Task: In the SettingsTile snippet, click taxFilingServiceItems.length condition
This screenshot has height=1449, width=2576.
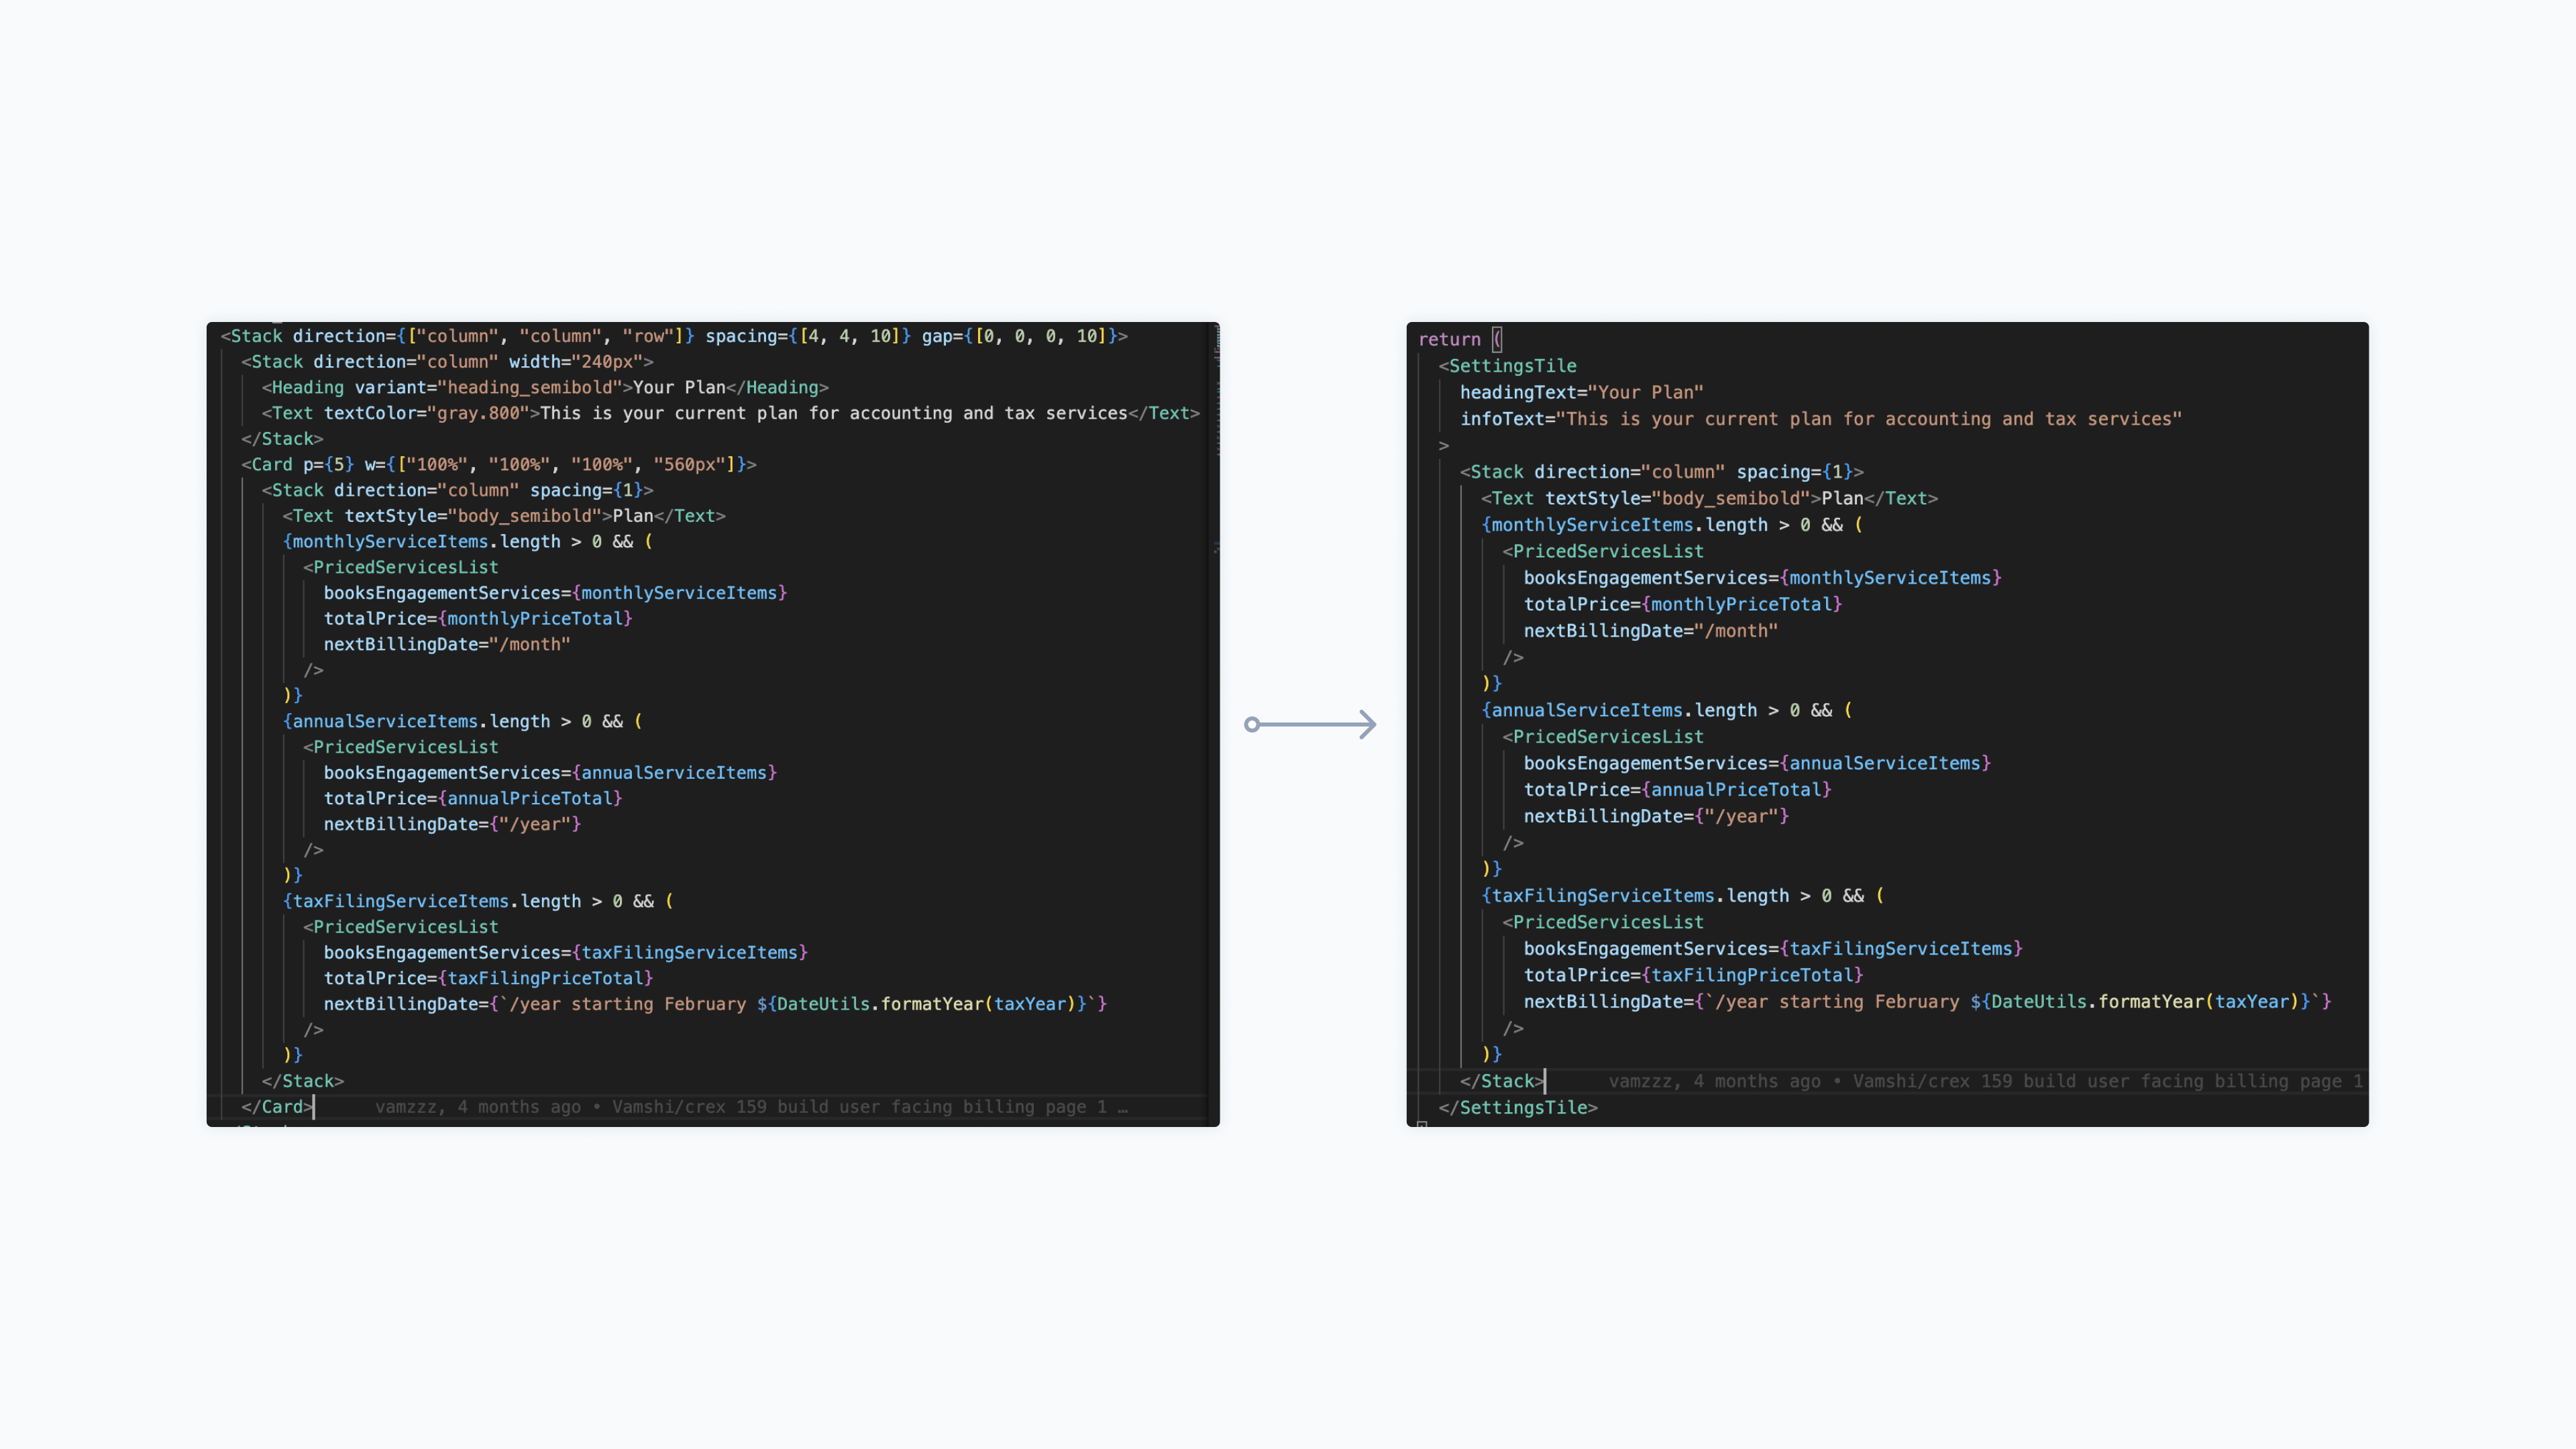Action: coord(1683,896)
